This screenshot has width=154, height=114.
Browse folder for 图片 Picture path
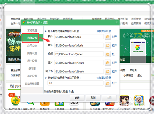point(108,63)
